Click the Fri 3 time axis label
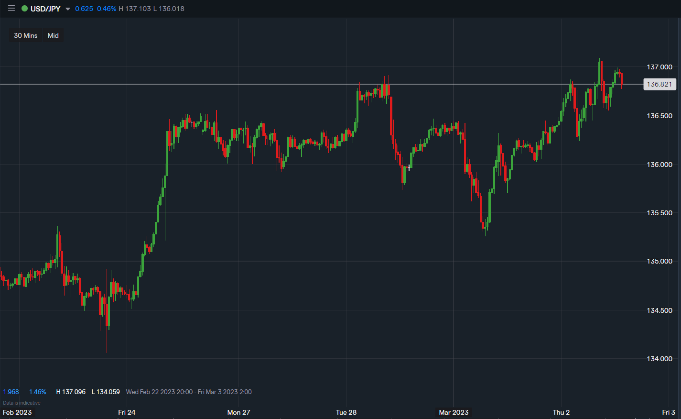This screenshot has height=419, width=681. (x=669, y=412)
